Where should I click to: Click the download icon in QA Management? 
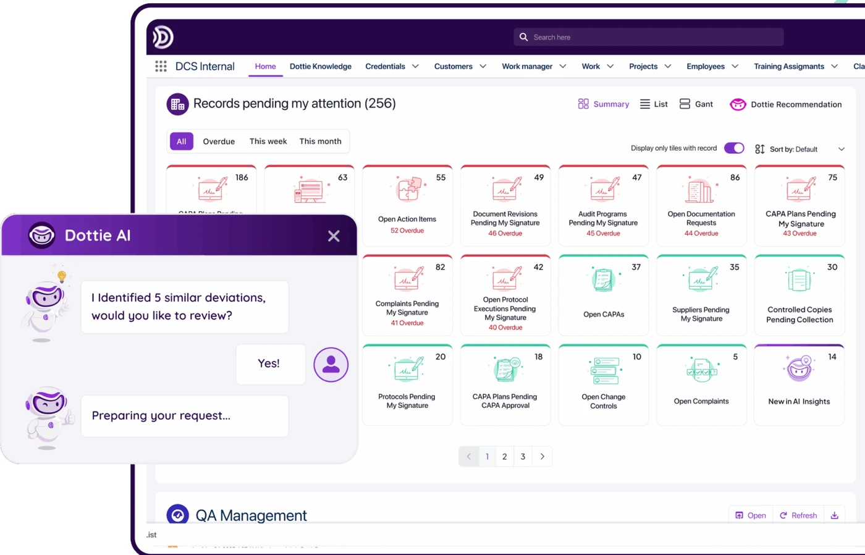point(835,515)
